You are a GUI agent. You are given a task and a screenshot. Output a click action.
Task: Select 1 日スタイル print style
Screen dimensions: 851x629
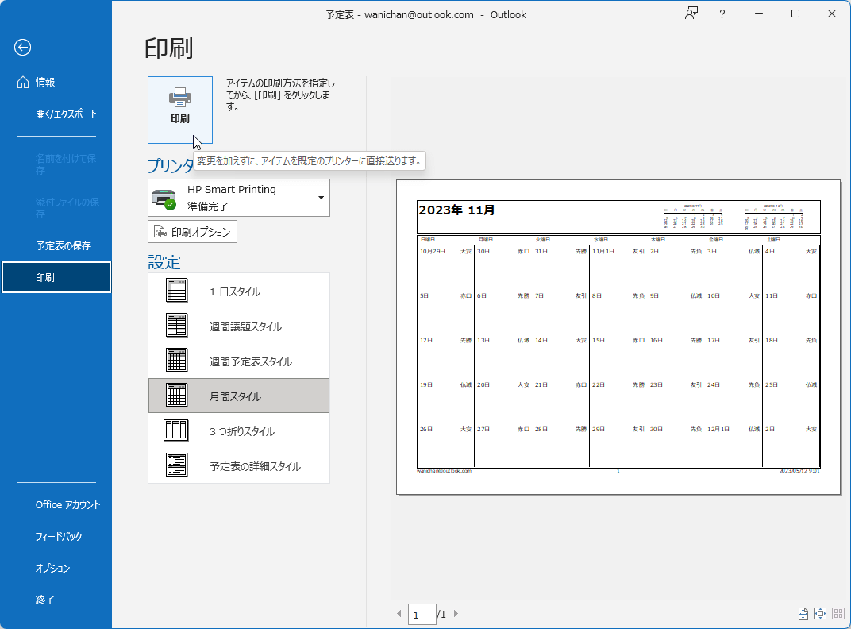coord(239,291)
